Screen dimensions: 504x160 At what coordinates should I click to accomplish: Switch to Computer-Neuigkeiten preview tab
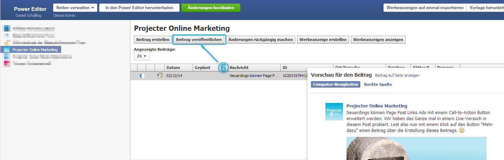pyautogui.click(x=336, y=84)
